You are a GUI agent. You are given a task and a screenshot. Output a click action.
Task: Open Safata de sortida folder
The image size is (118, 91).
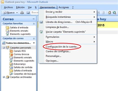coord(23,67)
